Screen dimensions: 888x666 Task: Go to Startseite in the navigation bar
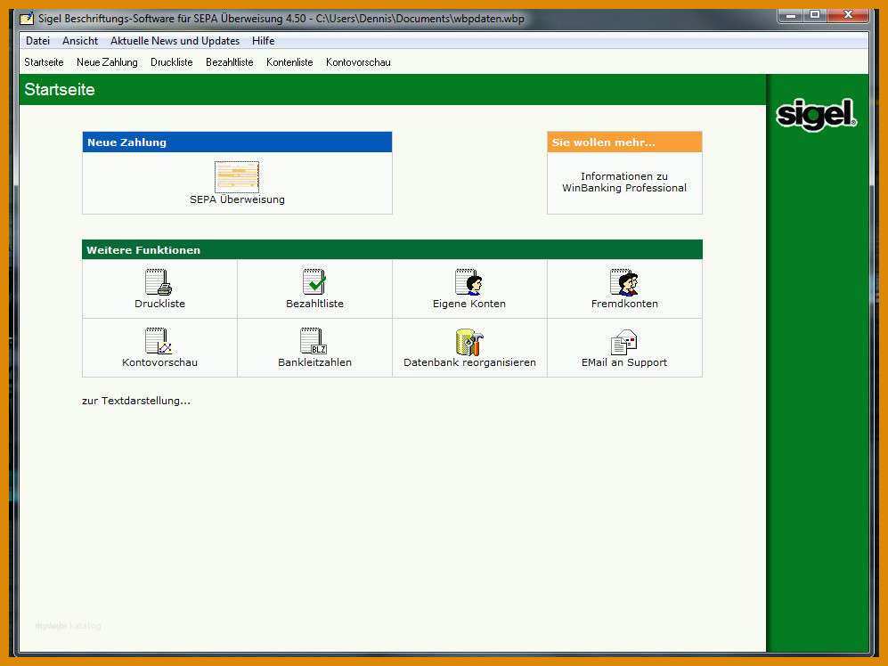pyautogui.click(x=45, y=62)
